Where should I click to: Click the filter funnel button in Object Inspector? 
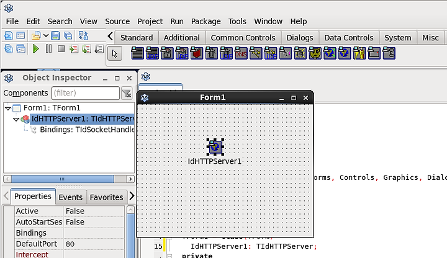pyautogui.click(x=127, y=93)
